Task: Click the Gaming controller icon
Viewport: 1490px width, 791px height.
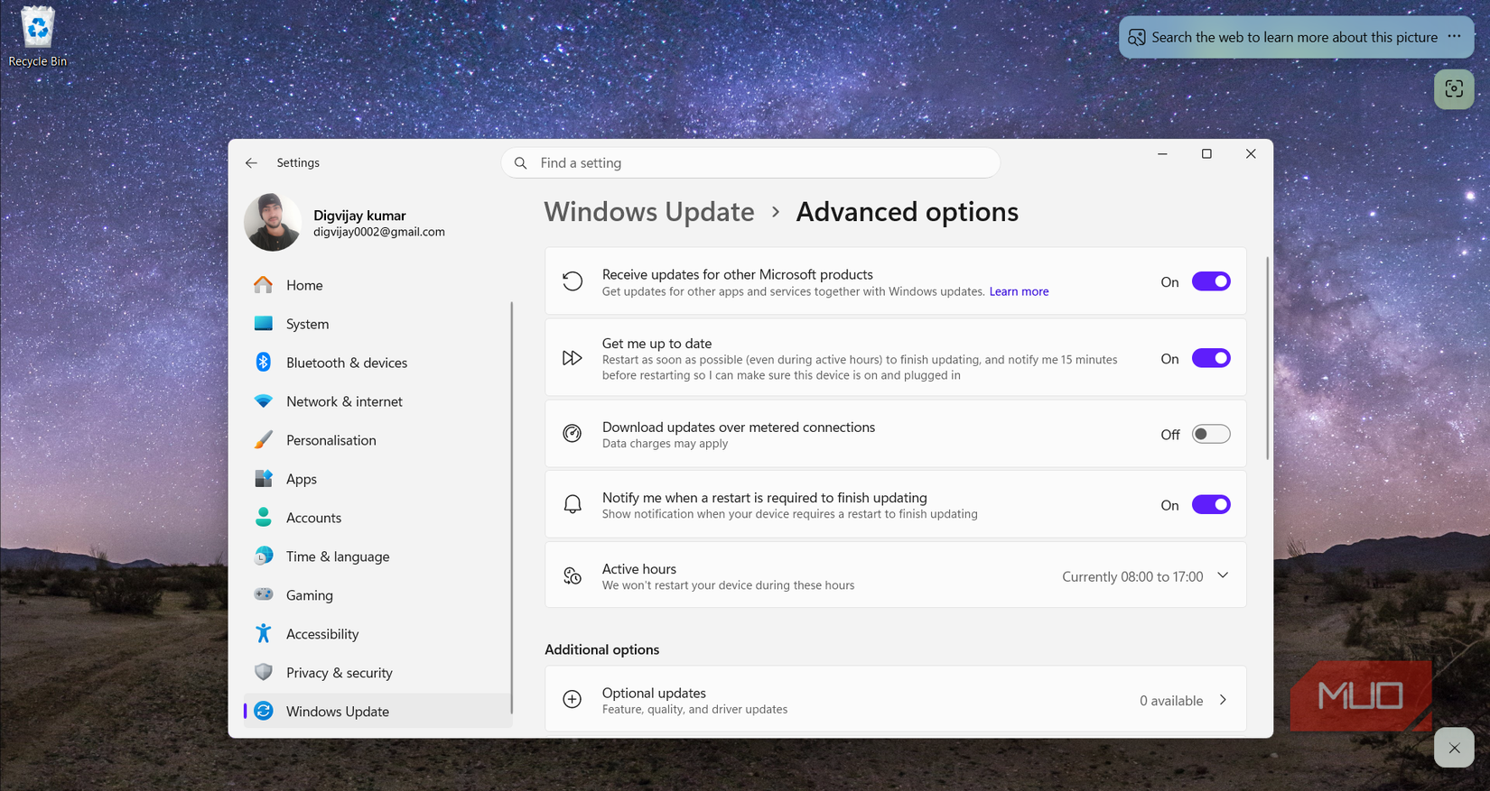Action: (263, 595)
